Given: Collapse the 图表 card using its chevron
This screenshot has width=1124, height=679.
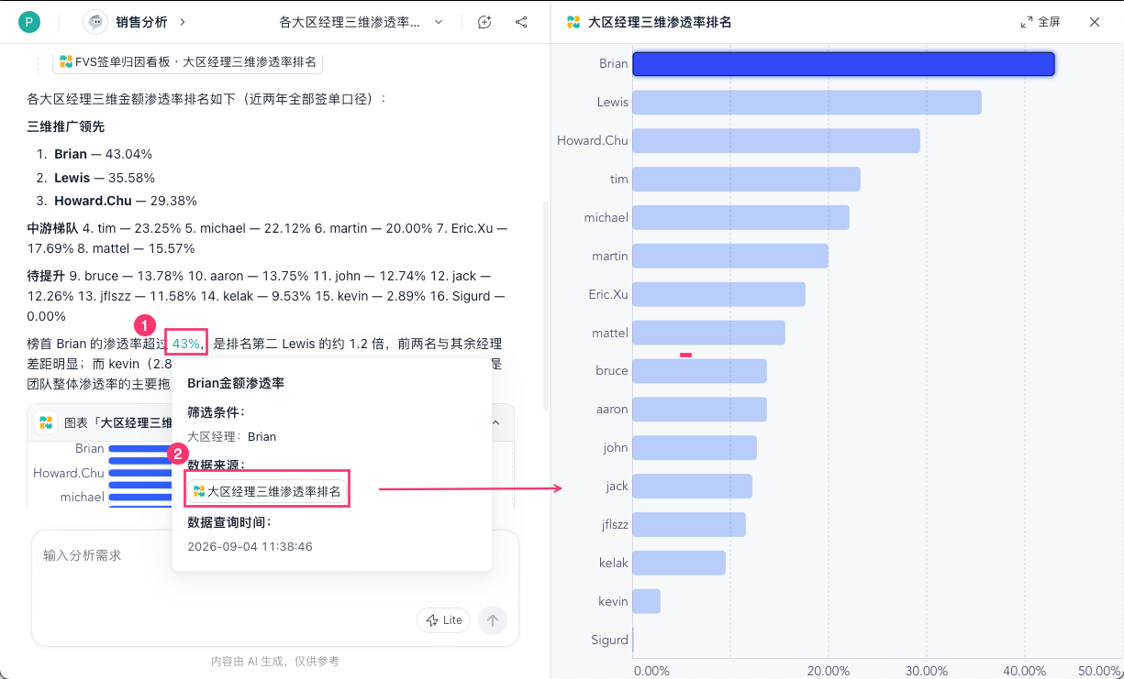Looking at the screenshot, I should tap(496, 422).
